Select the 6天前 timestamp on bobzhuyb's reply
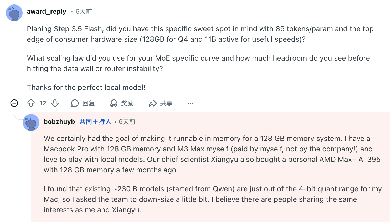The image size is (391, 222). [126, 121]
